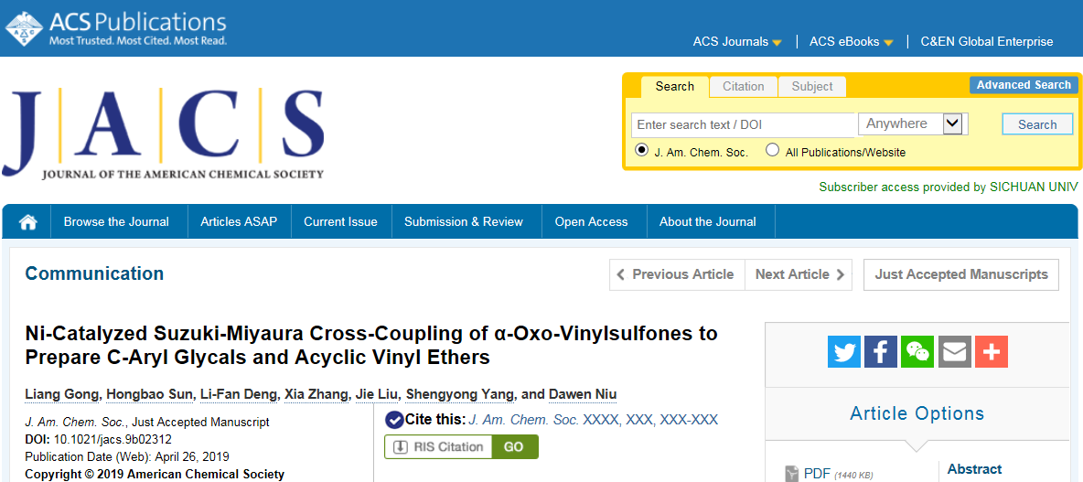Expand the ACS Journals menu

(x=737, y=42)
